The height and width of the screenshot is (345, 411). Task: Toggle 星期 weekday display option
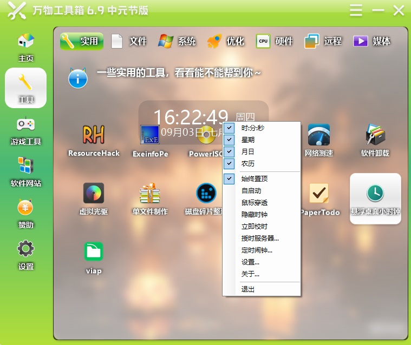[262, 140]
